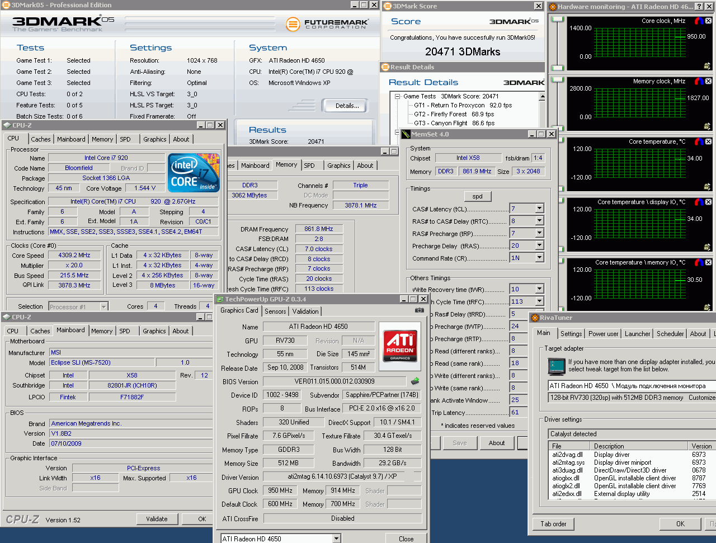Open the Caches tab in top CPU-Z window
Viewport: 716px width, 543px height.
(41, 139)
